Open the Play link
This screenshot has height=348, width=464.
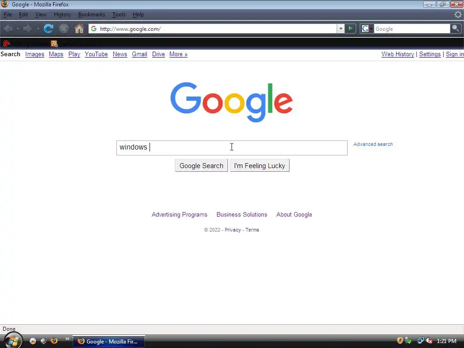click(74, 54)
